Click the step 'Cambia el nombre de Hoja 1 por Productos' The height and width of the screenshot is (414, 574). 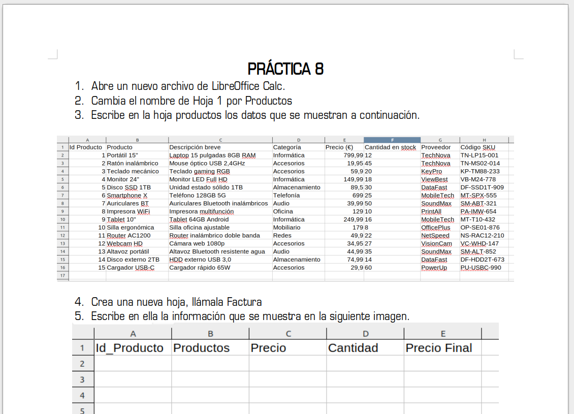tap(192, 101)
